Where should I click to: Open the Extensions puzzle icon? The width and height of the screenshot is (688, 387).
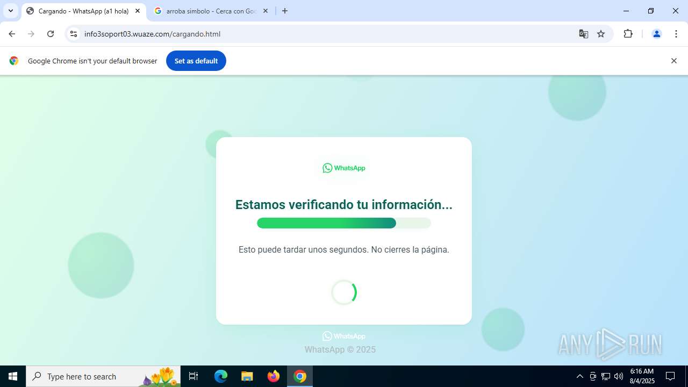(628, 34)
